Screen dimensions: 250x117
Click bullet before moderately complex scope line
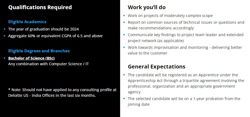(124, 16)
